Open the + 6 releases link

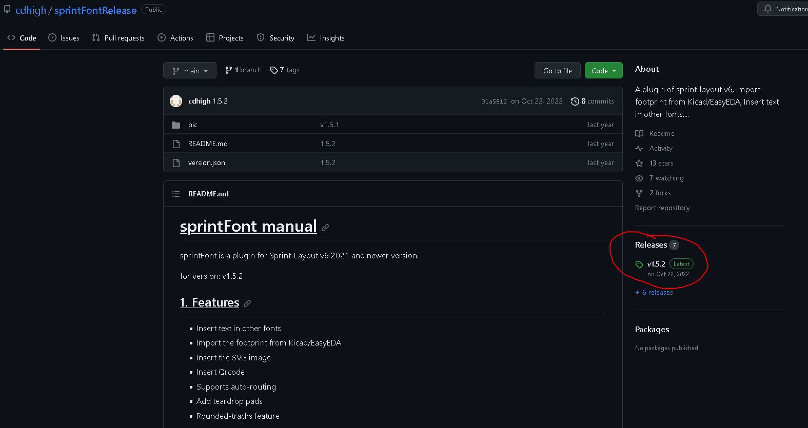654,292
